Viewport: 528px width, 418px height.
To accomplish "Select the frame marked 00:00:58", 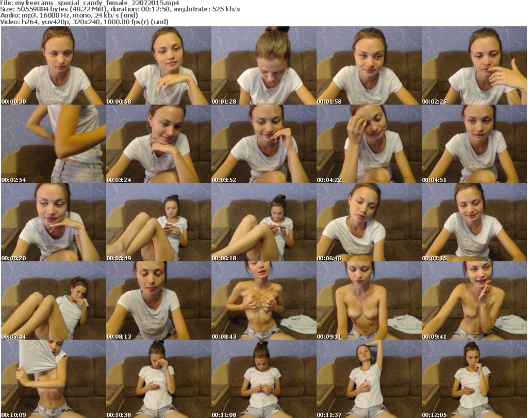I will tap(159, 65).
